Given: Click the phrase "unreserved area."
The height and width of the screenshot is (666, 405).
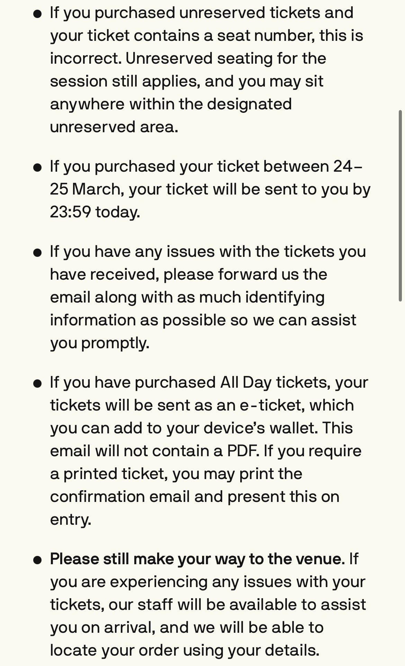Looking at the screenshot, I should tap(114, 127).
